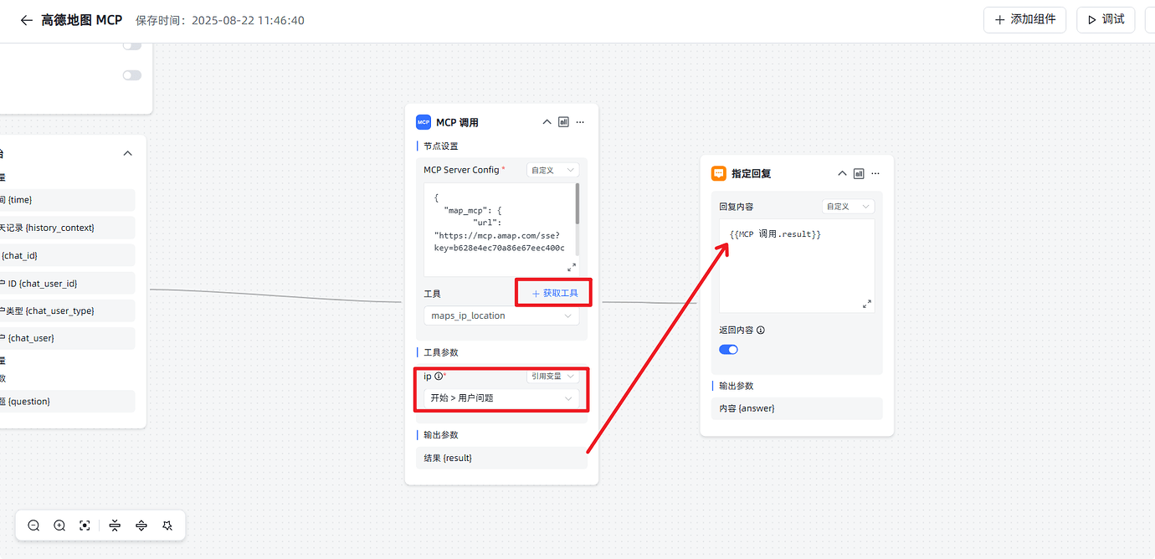This screenshot has width=1155, height=559.
Task: Click the 内容 {answer} output parameter
Action: click(798, 408)
